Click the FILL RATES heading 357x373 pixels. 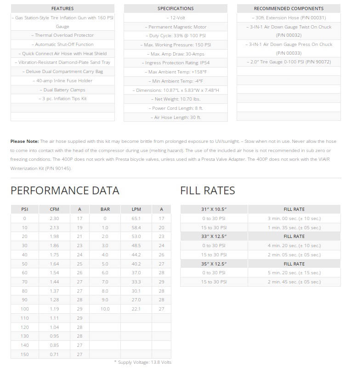[208, 191]
